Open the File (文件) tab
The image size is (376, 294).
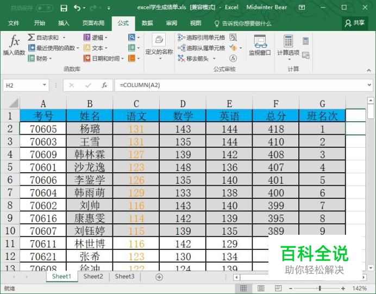(x=14, y=23)
